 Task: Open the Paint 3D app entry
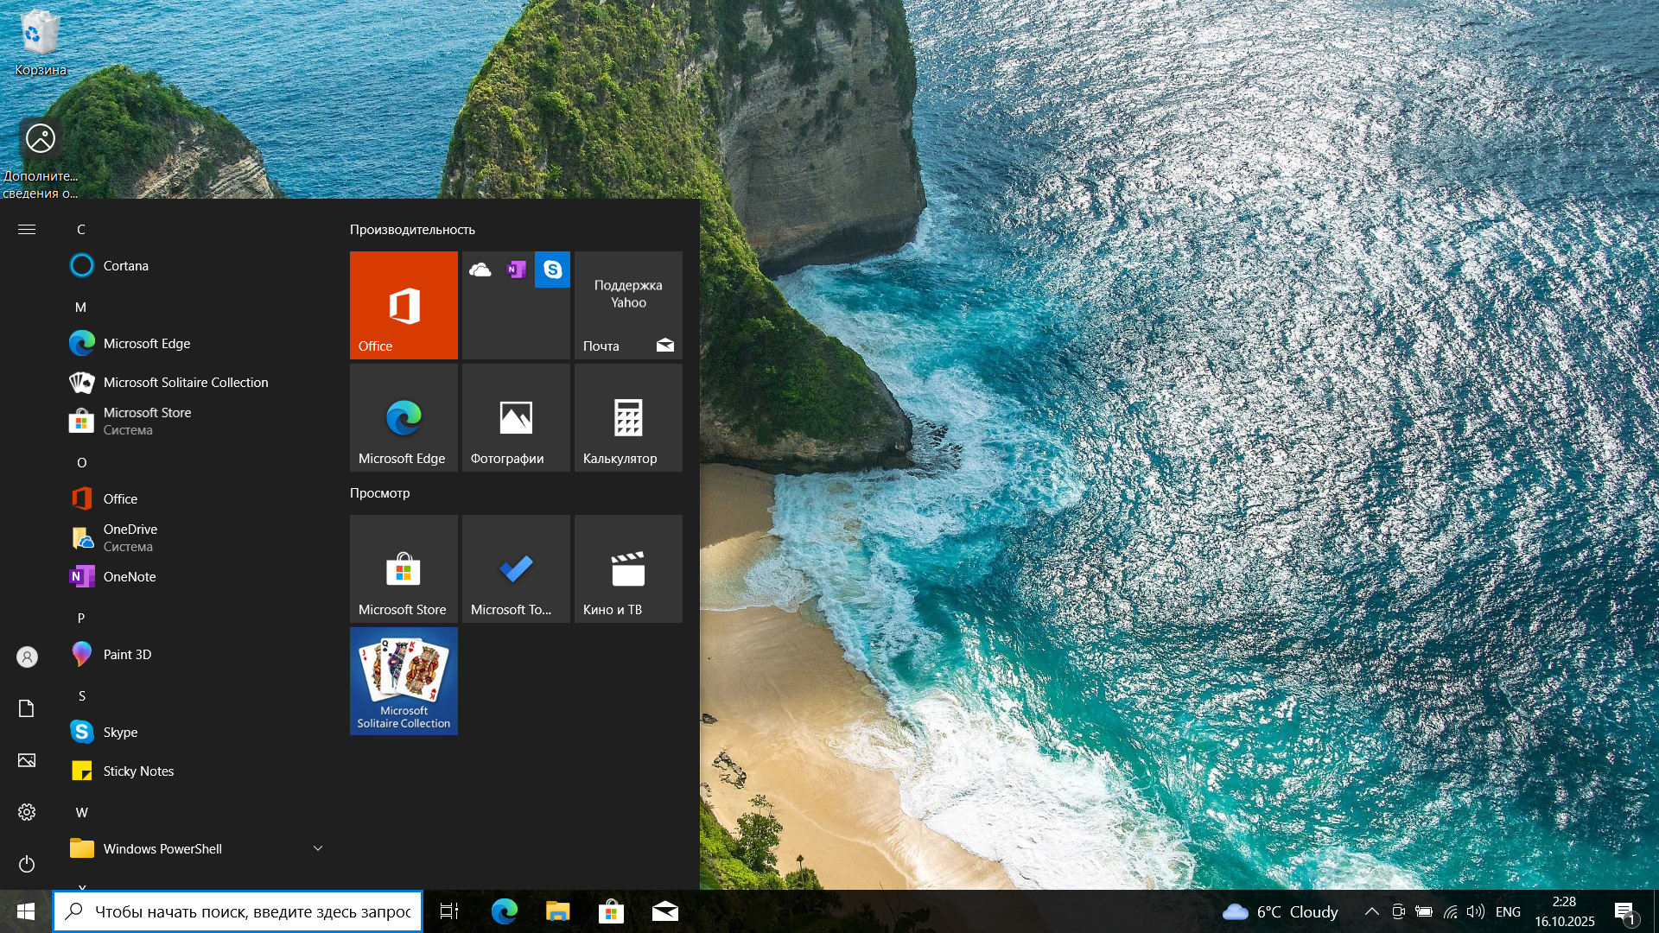[x=127, y=654]
